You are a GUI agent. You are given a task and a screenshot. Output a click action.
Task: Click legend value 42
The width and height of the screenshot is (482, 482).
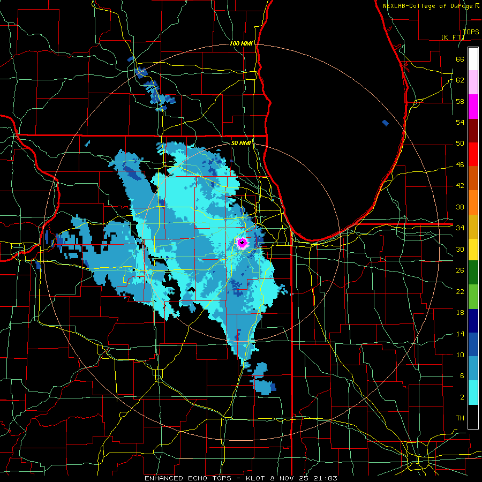(460, 186)
